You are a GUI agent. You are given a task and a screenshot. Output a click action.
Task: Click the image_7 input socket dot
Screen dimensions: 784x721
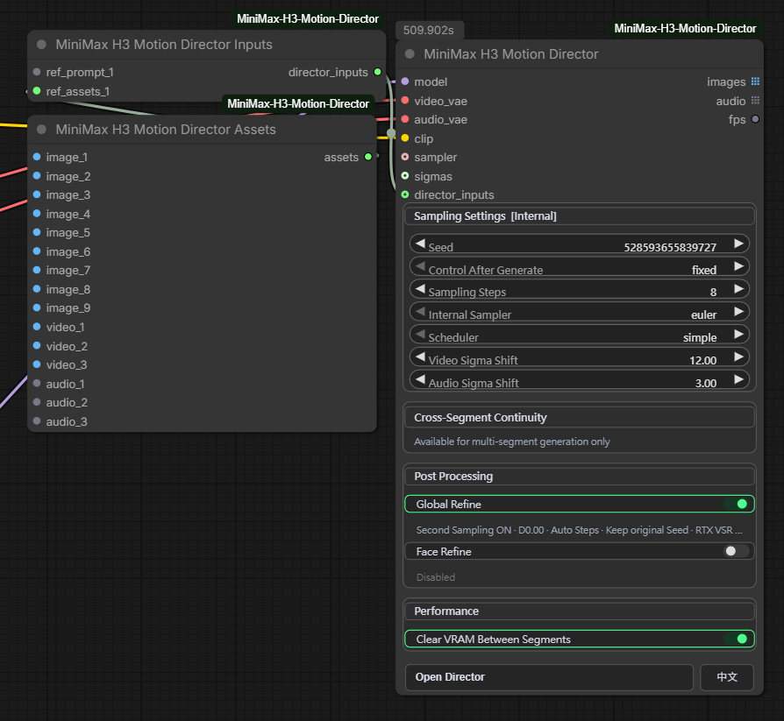coord(37,270)
